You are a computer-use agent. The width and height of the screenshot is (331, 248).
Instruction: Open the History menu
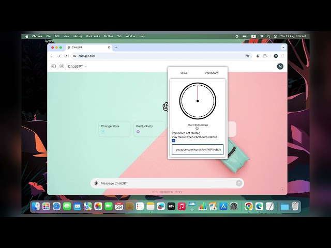pyautogui.click(x=78, y=36)
